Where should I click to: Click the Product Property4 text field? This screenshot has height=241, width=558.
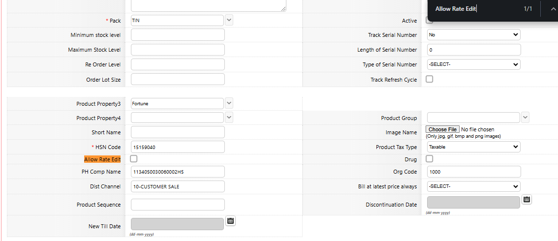[x=177, y=117]
